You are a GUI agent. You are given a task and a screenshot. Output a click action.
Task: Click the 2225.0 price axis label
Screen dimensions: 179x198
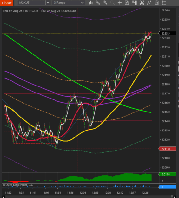click(166, 20)
